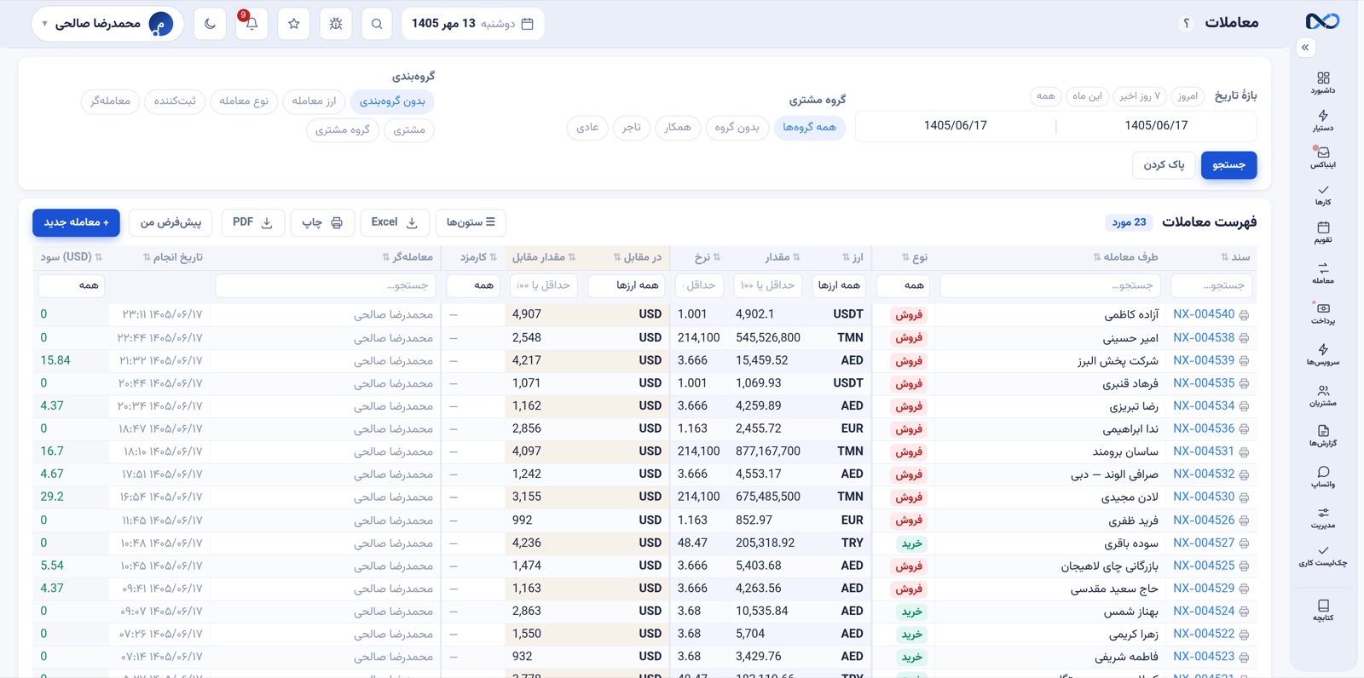
Task: Open گزارش‌ها reports in the sidebar
Action: click(1323, 436)
